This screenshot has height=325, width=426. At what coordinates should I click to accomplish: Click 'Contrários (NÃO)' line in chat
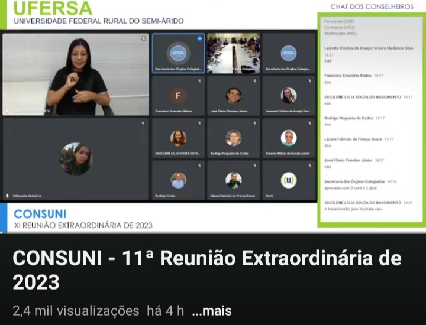(340, 27)
